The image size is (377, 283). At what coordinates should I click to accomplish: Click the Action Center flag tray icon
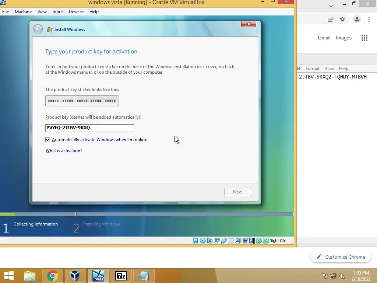pyautogui.click(x=325, y=276)
